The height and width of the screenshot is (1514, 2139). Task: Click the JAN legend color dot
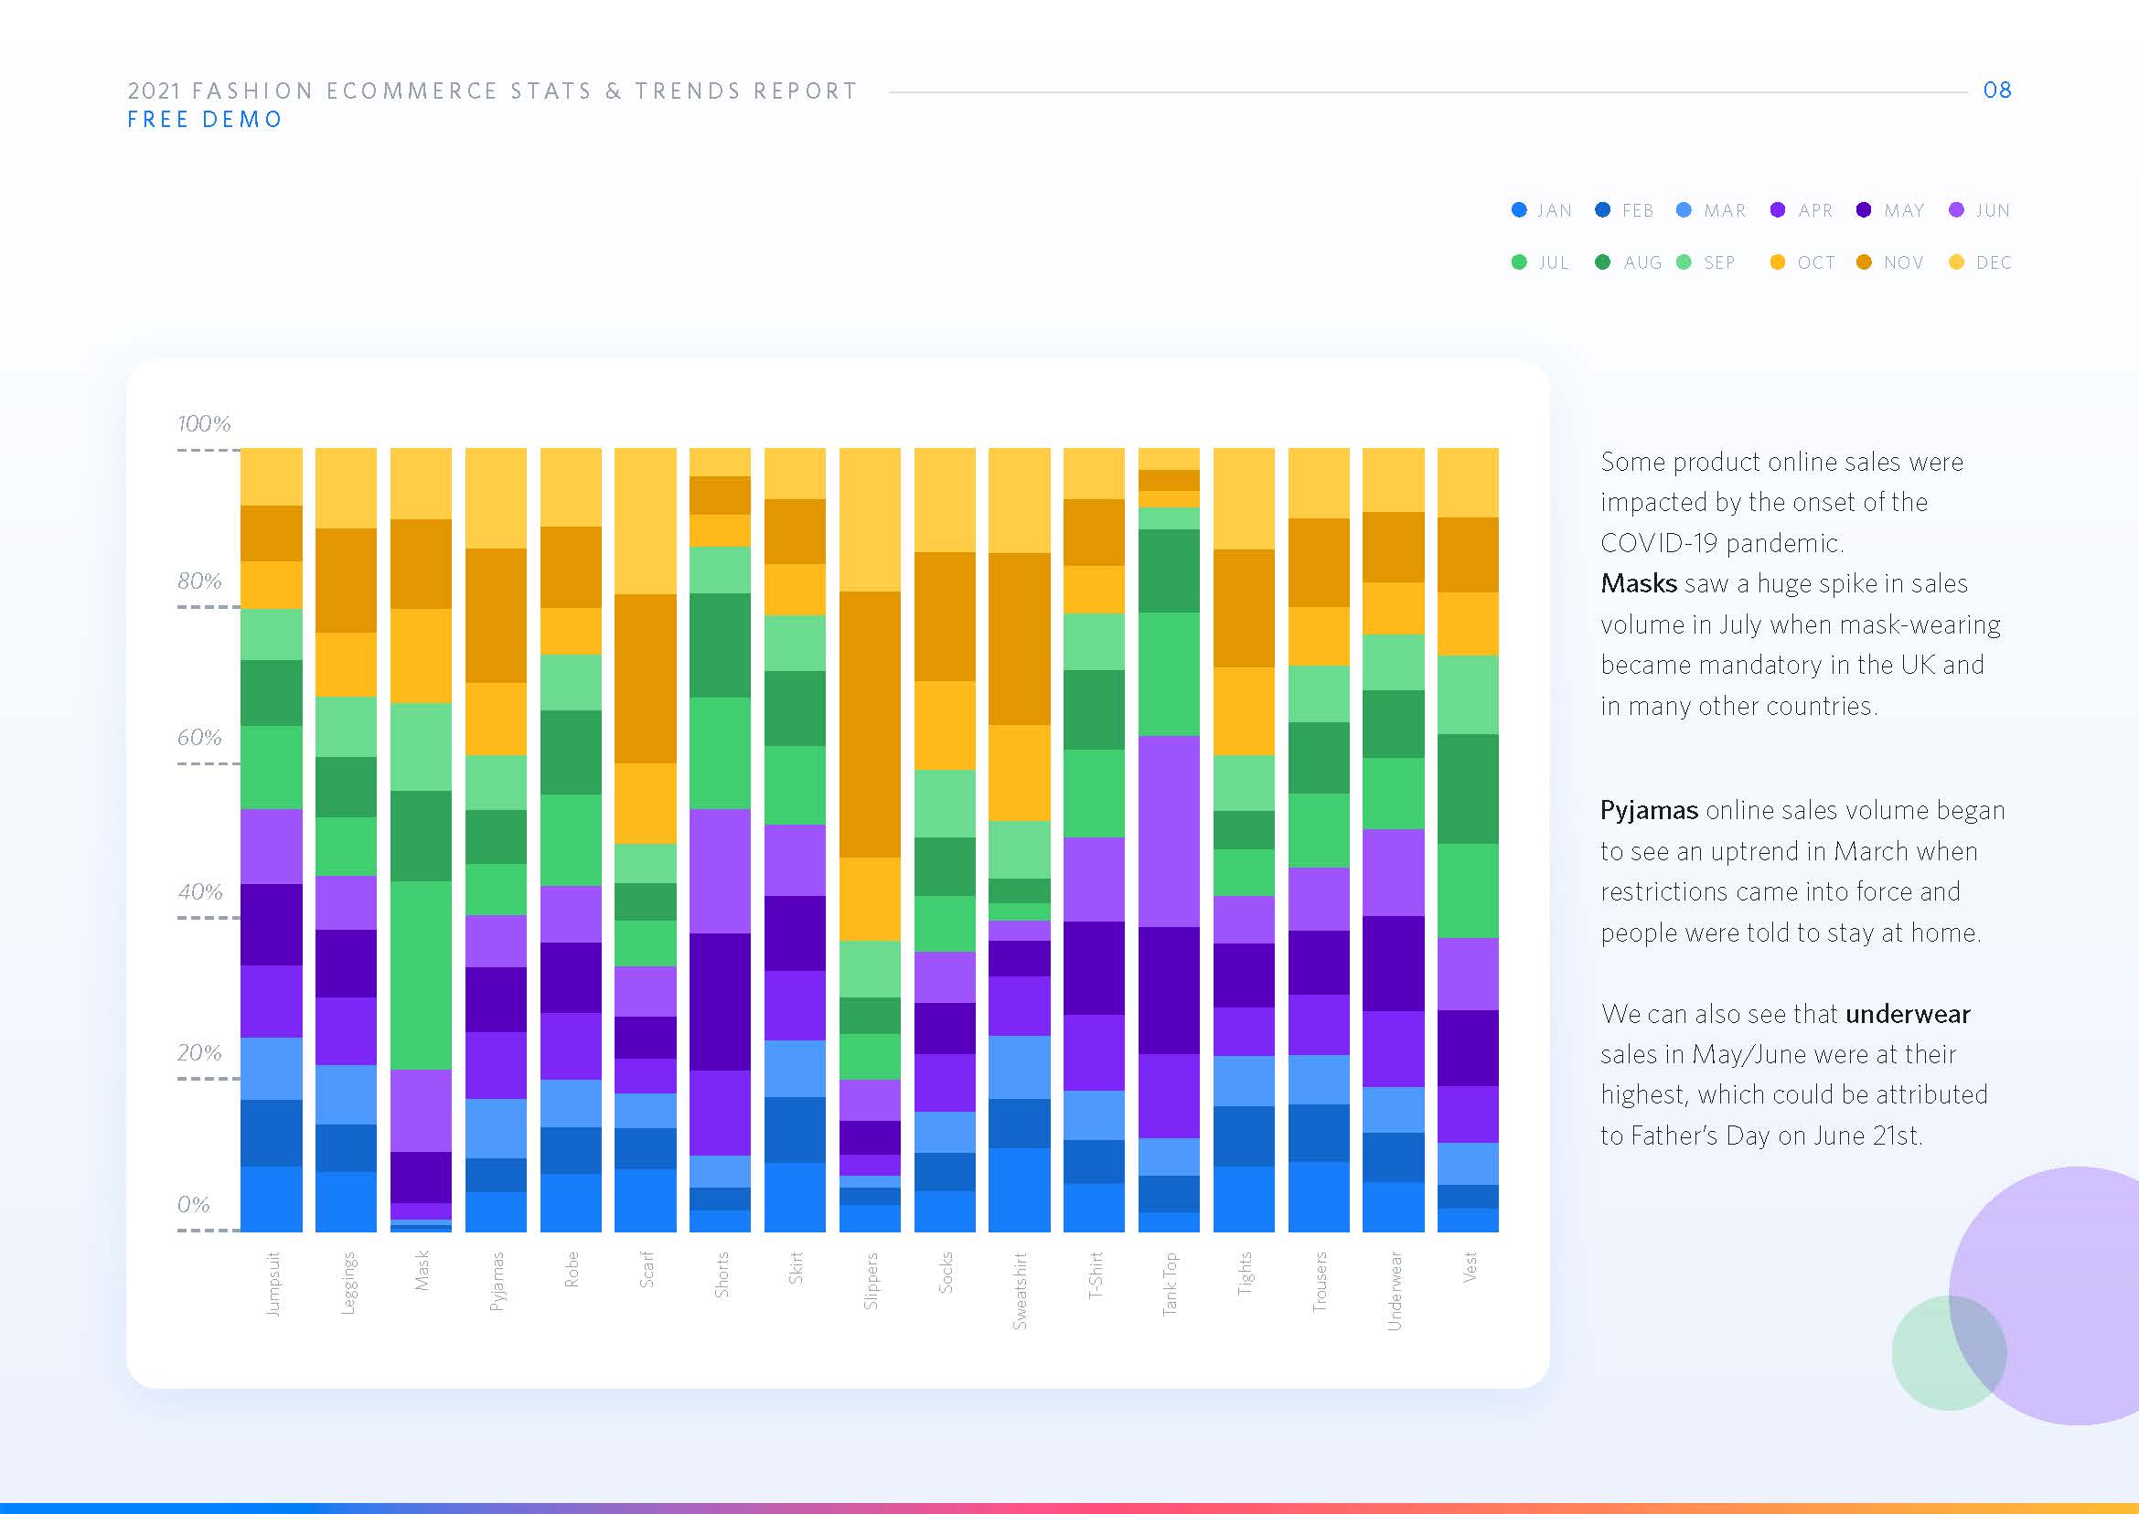(1519, 209)
